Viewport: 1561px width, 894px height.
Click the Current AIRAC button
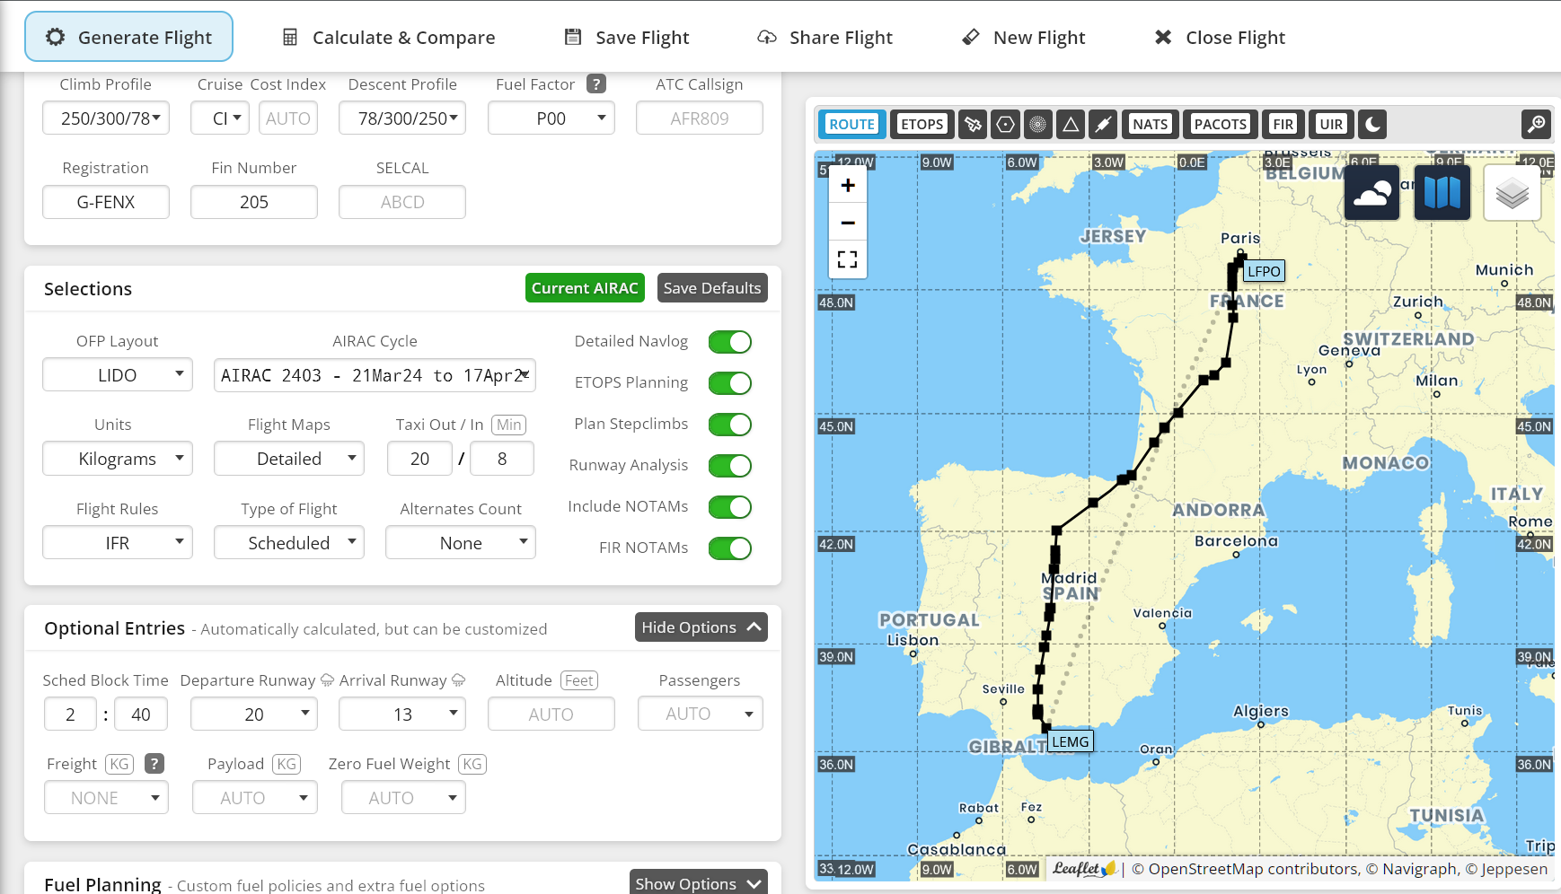click(585, 287)
